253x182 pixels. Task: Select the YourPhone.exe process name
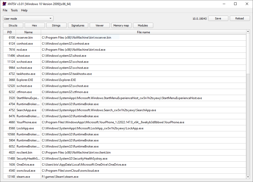(27, 122)
